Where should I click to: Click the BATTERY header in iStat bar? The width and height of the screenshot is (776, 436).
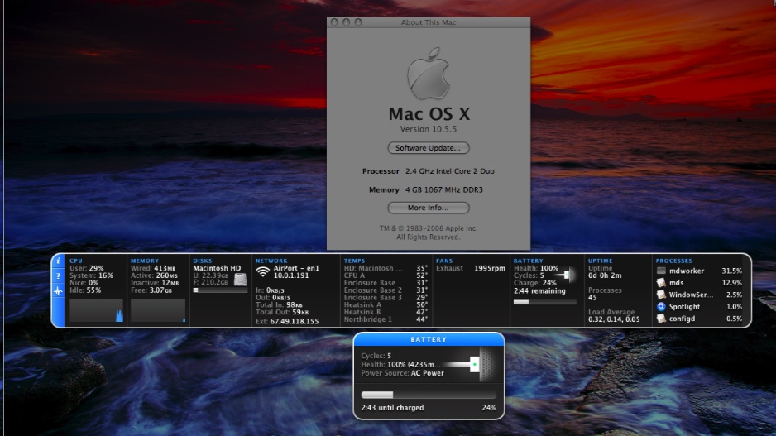[x=528, y=261]
